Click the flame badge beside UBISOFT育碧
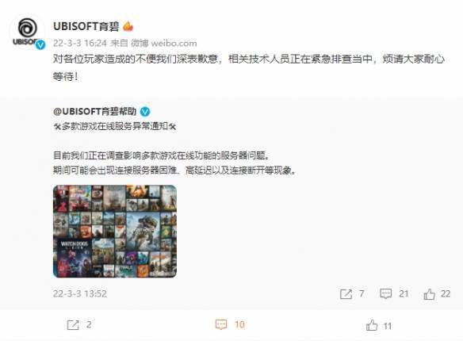 [x=128, y=26]
